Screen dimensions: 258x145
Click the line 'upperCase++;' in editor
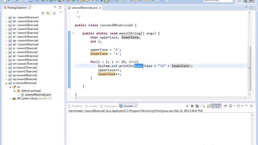109,70
